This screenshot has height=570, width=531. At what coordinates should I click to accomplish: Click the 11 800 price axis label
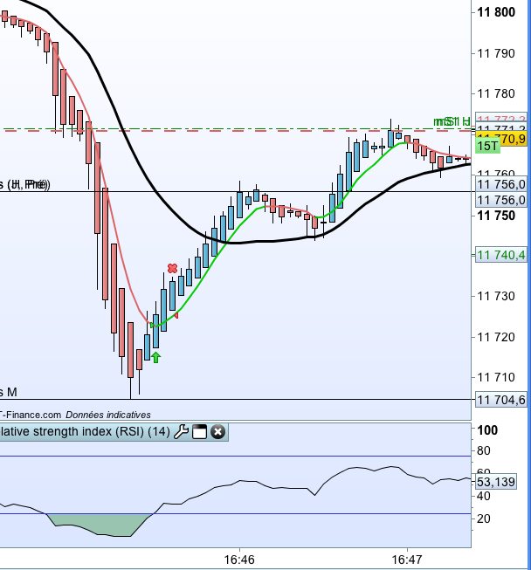click(496, 12)
